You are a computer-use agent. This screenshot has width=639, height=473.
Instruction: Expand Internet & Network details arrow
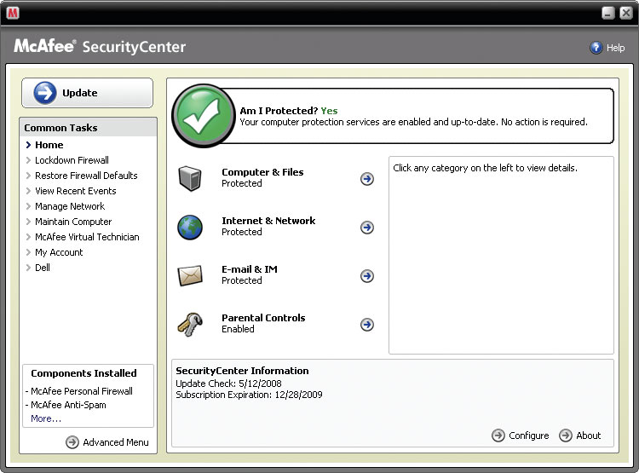(x=367, y=228)
